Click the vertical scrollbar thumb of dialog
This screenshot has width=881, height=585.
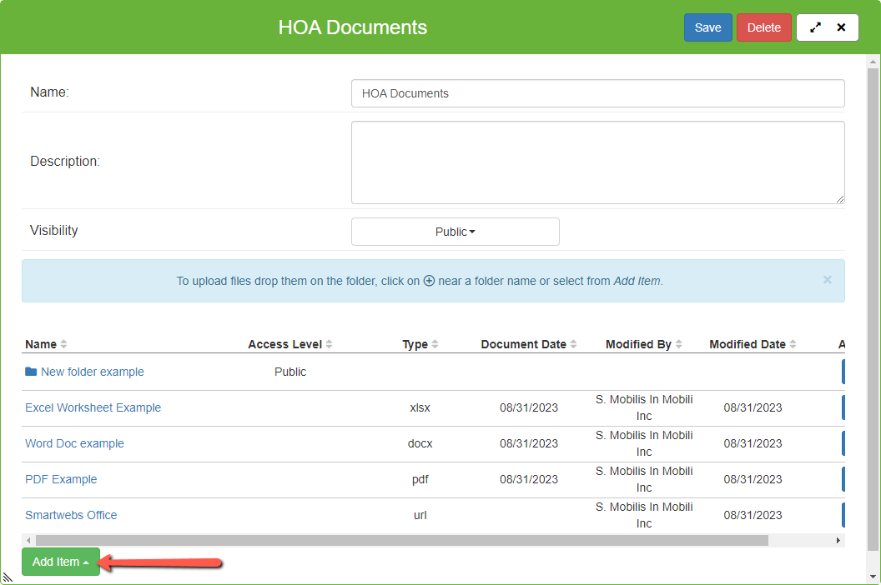tap(873, 309)
